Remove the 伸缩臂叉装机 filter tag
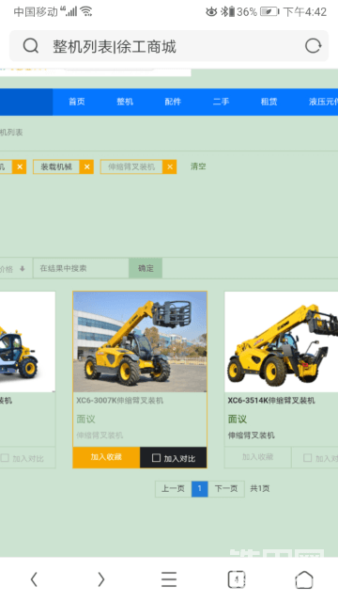Screen dimensions: 338x602 tap(170, 166)
